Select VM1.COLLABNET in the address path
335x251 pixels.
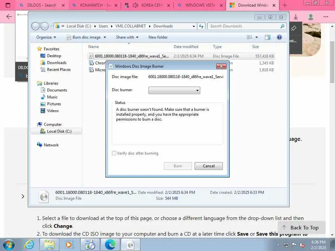131,26
